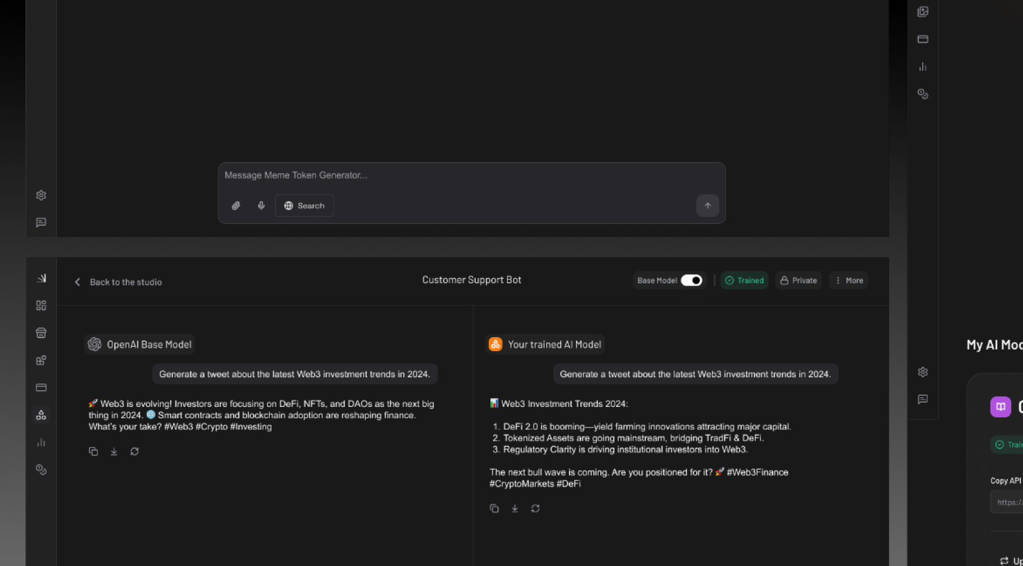The height and width of the screenshot is (566, 1023).
Task: Regenerate the trained AI Model response
Action: click(535, 508)
